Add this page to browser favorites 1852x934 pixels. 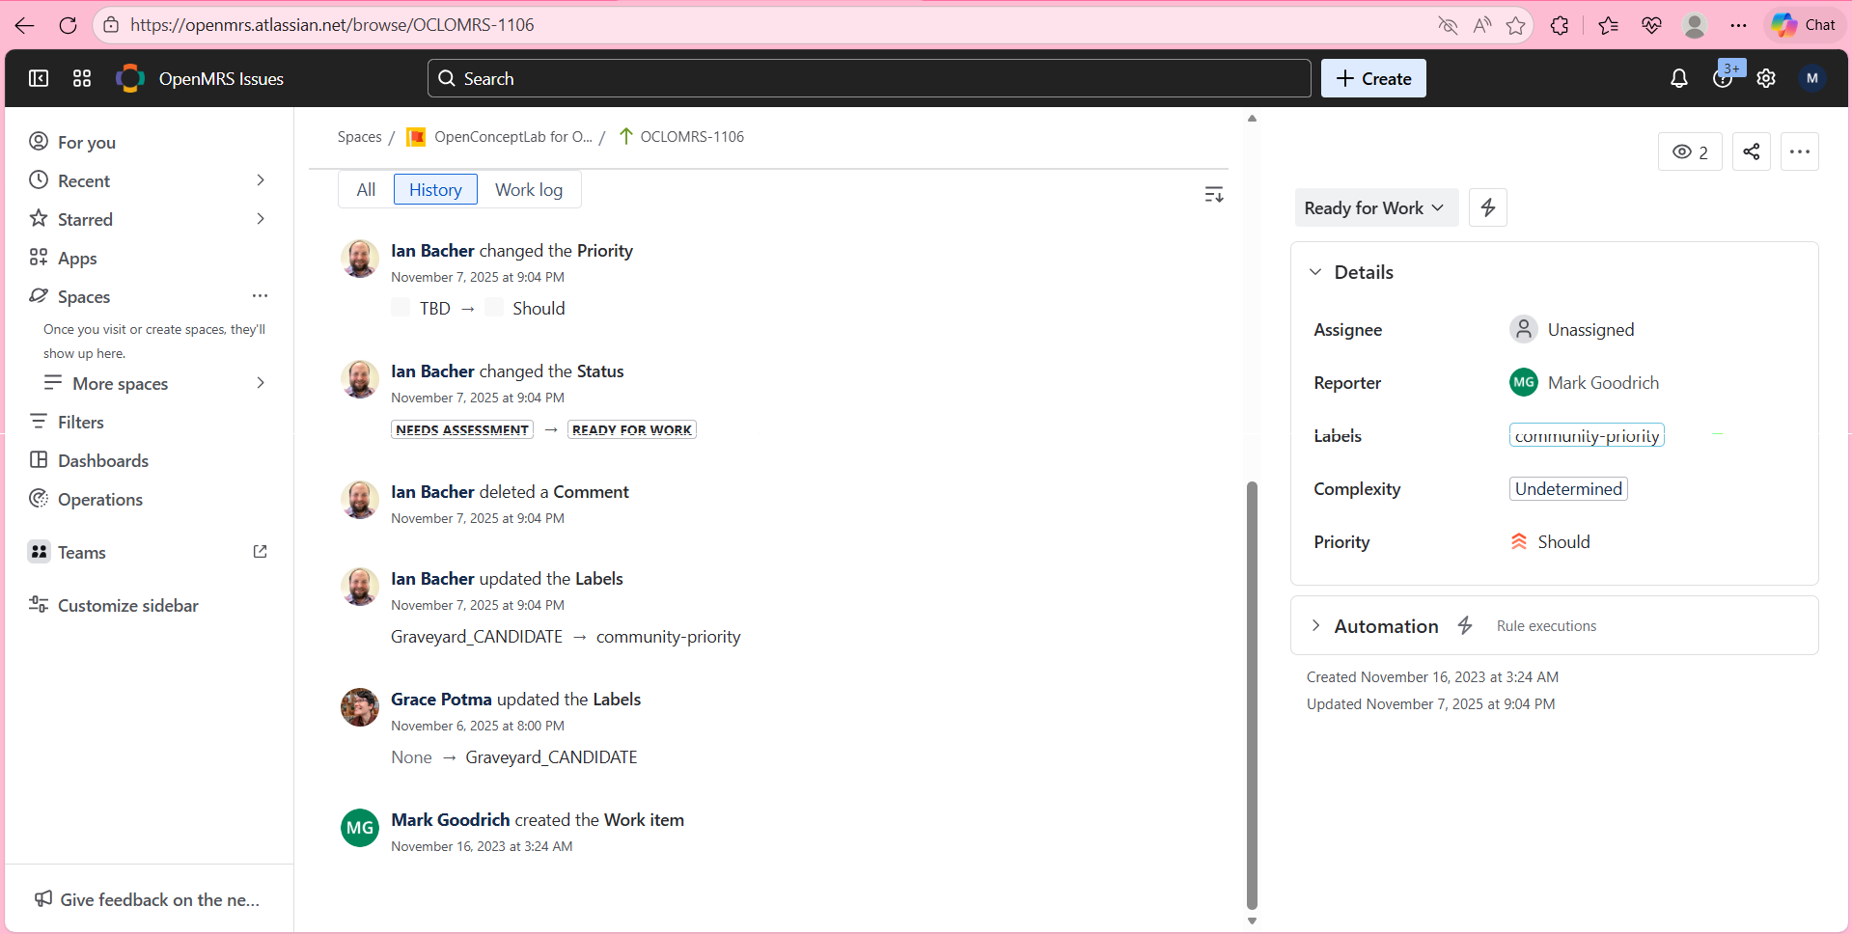pos(1515,25)
